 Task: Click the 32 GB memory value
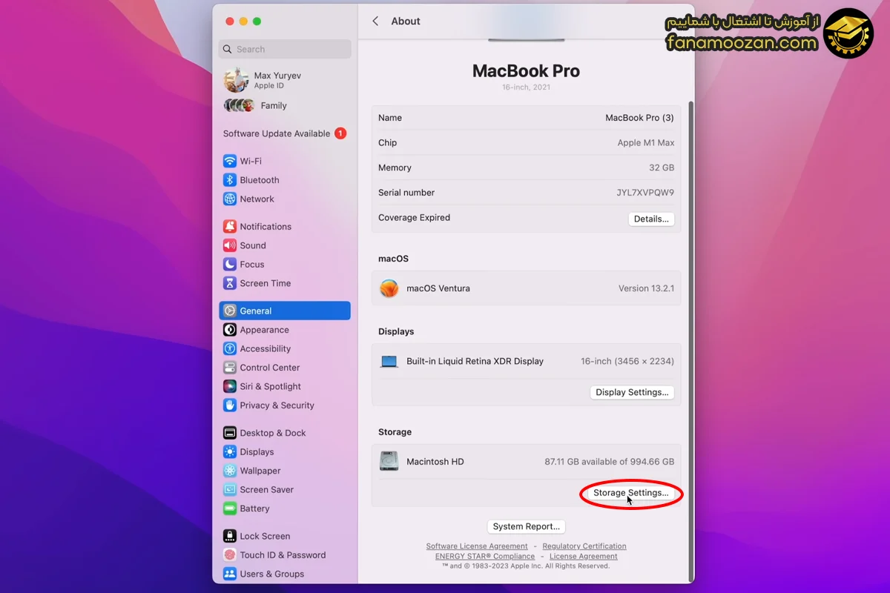(662, 168)
